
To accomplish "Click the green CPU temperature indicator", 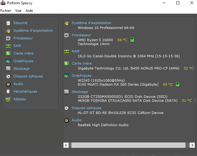I will pyautogui.click(x=132, y=40).
